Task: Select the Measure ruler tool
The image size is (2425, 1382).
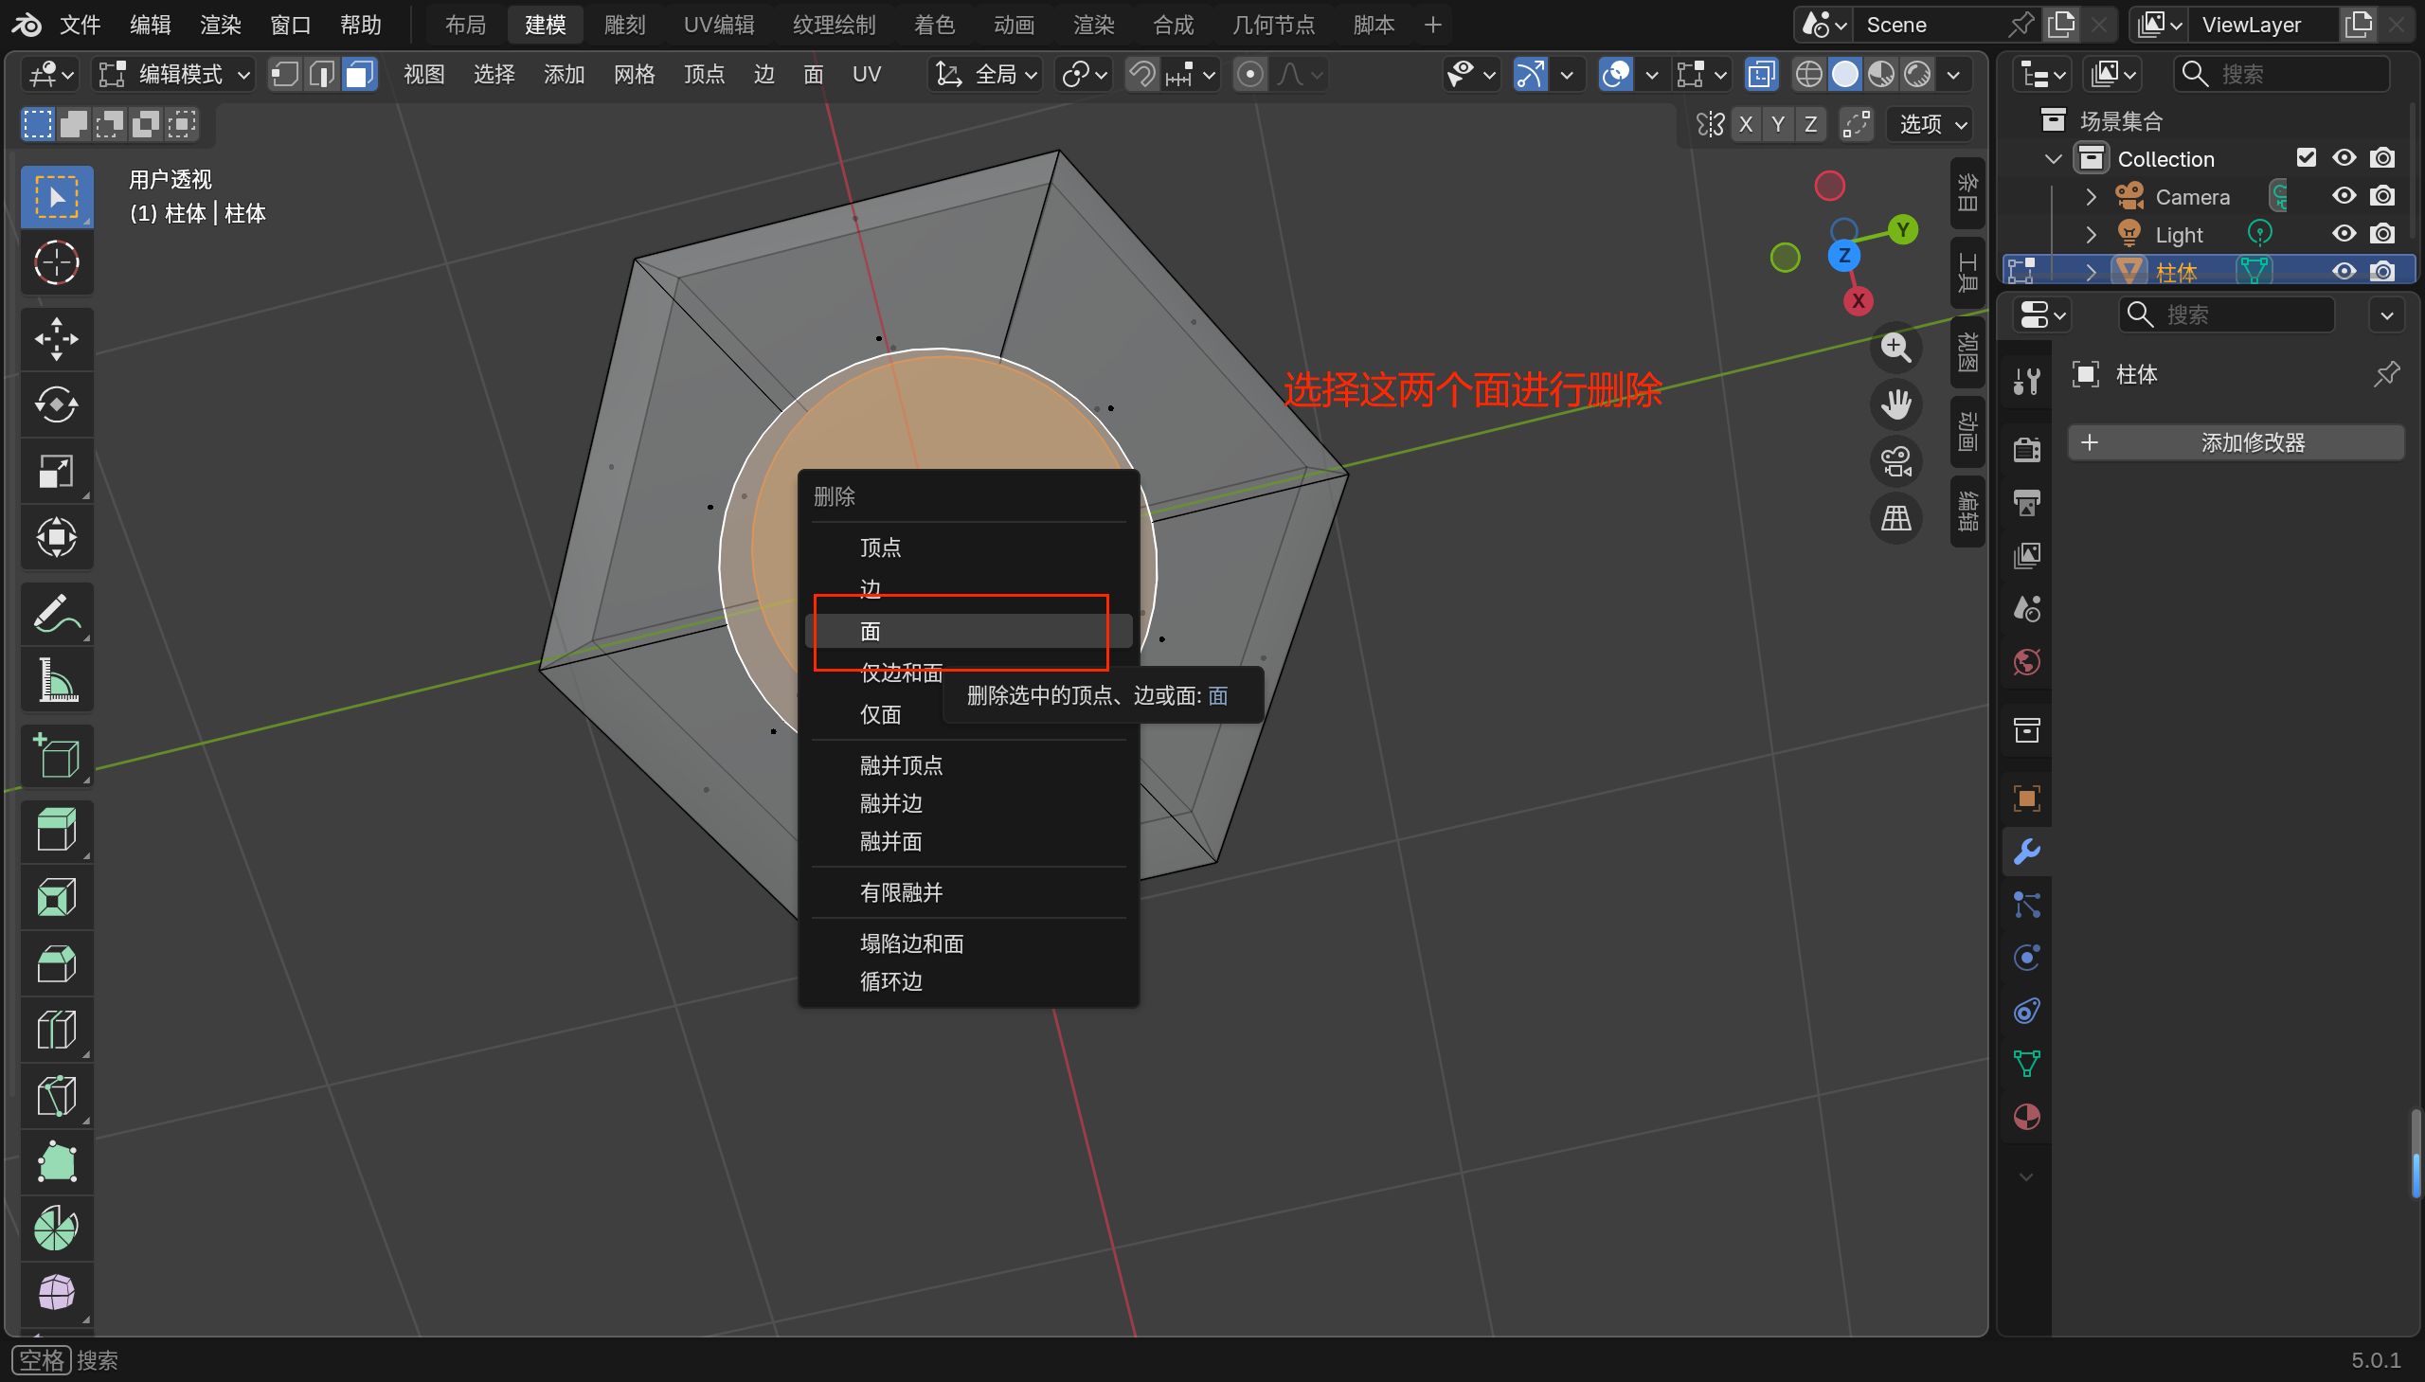Action: pos(56,680)
